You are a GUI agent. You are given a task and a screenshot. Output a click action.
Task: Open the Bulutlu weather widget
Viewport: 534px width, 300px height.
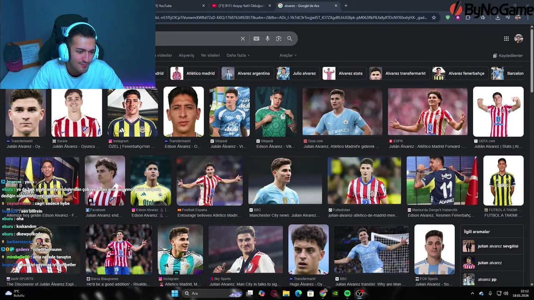(15, 293)
